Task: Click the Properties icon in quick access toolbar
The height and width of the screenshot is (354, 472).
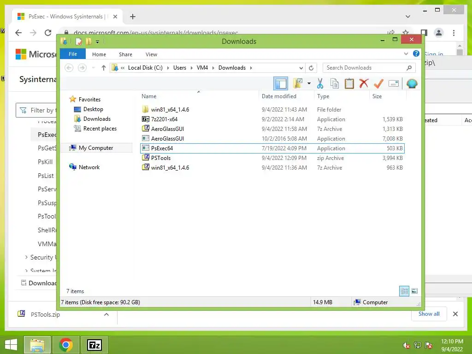Action: tap(78, 41)
